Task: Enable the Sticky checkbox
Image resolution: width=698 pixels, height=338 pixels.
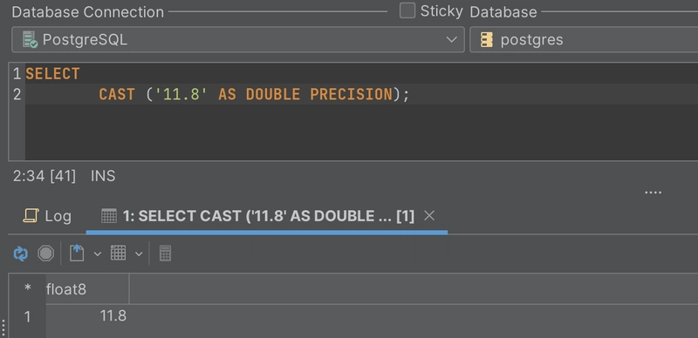Action: click(407, 10)
